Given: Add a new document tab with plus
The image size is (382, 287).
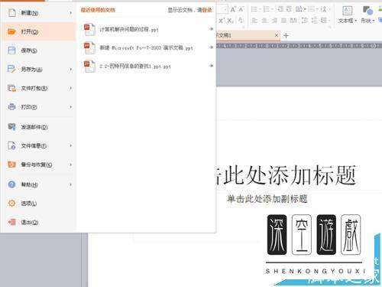Looking at the screenshot, I should coord(286,35).
